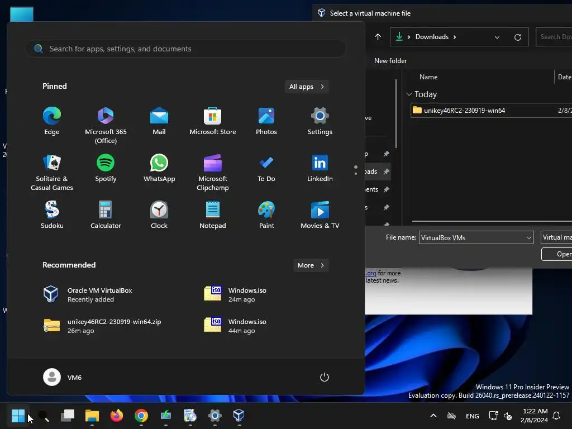
Task: Open the Mail app
Action: (159, 121)
